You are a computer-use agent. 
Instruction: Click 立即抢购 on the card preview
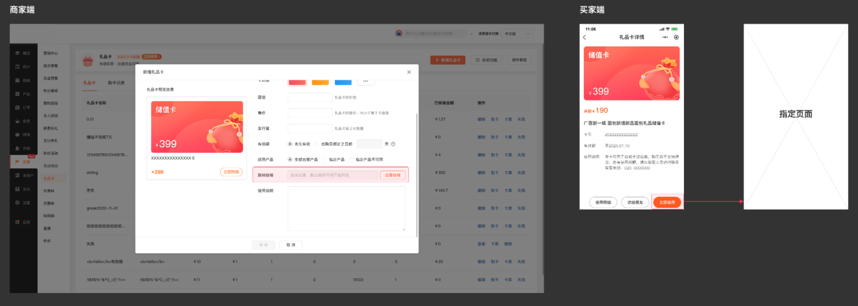pos(231,172)
